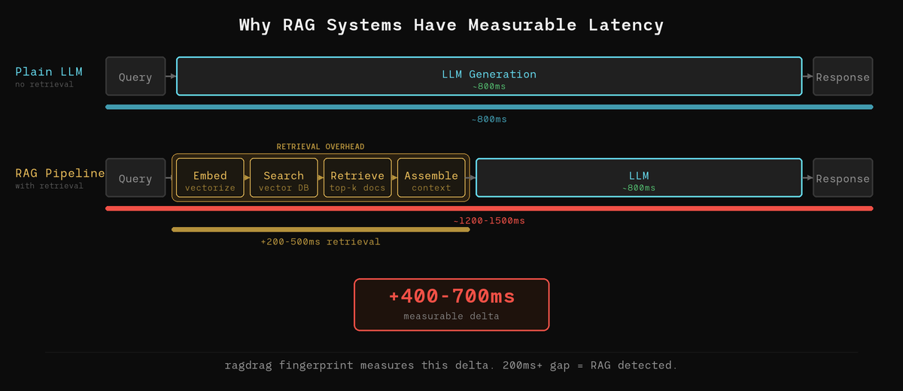This screenshot has height=391, width=903.
Task: Click the Response box in Plain LLM row
Action: (843, 76)
